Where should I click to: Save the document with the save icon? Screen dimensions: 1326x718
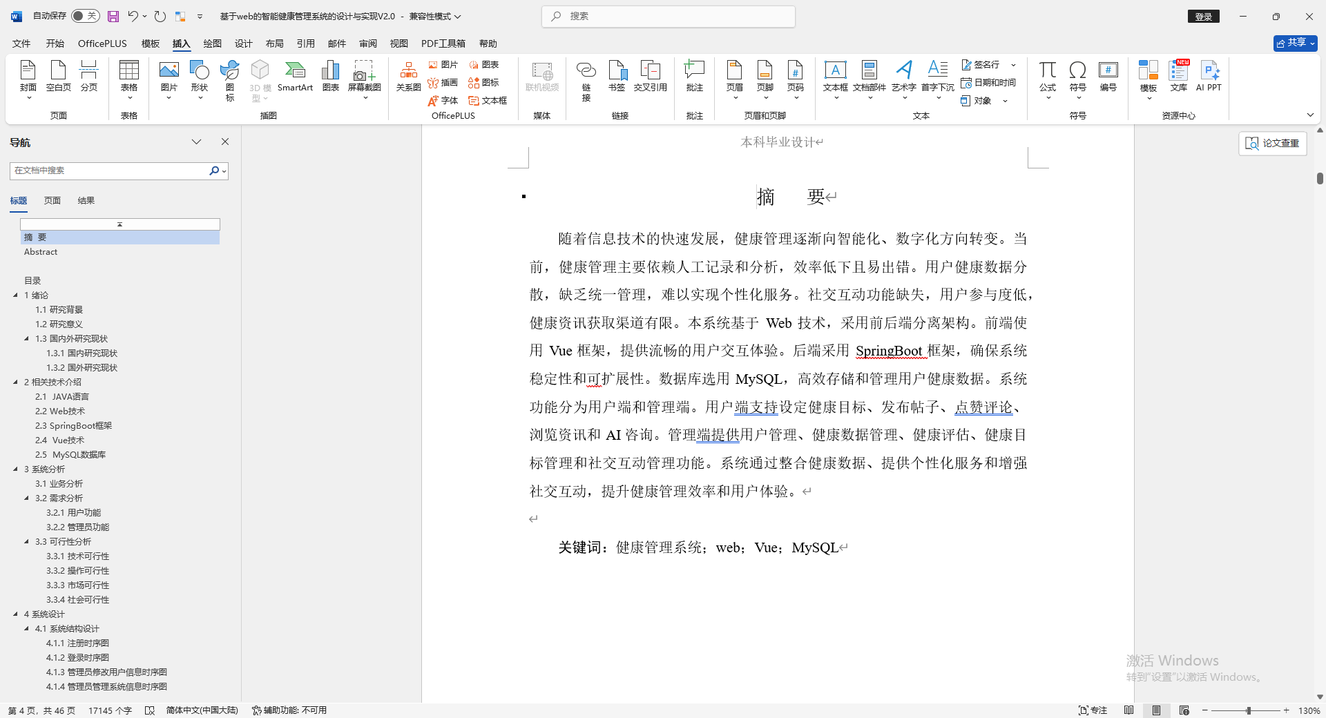[x=113, y=16]
